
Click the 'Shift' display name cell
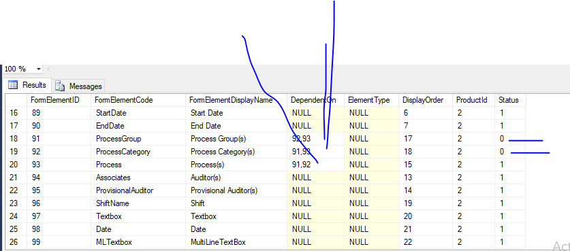point(237,203)
